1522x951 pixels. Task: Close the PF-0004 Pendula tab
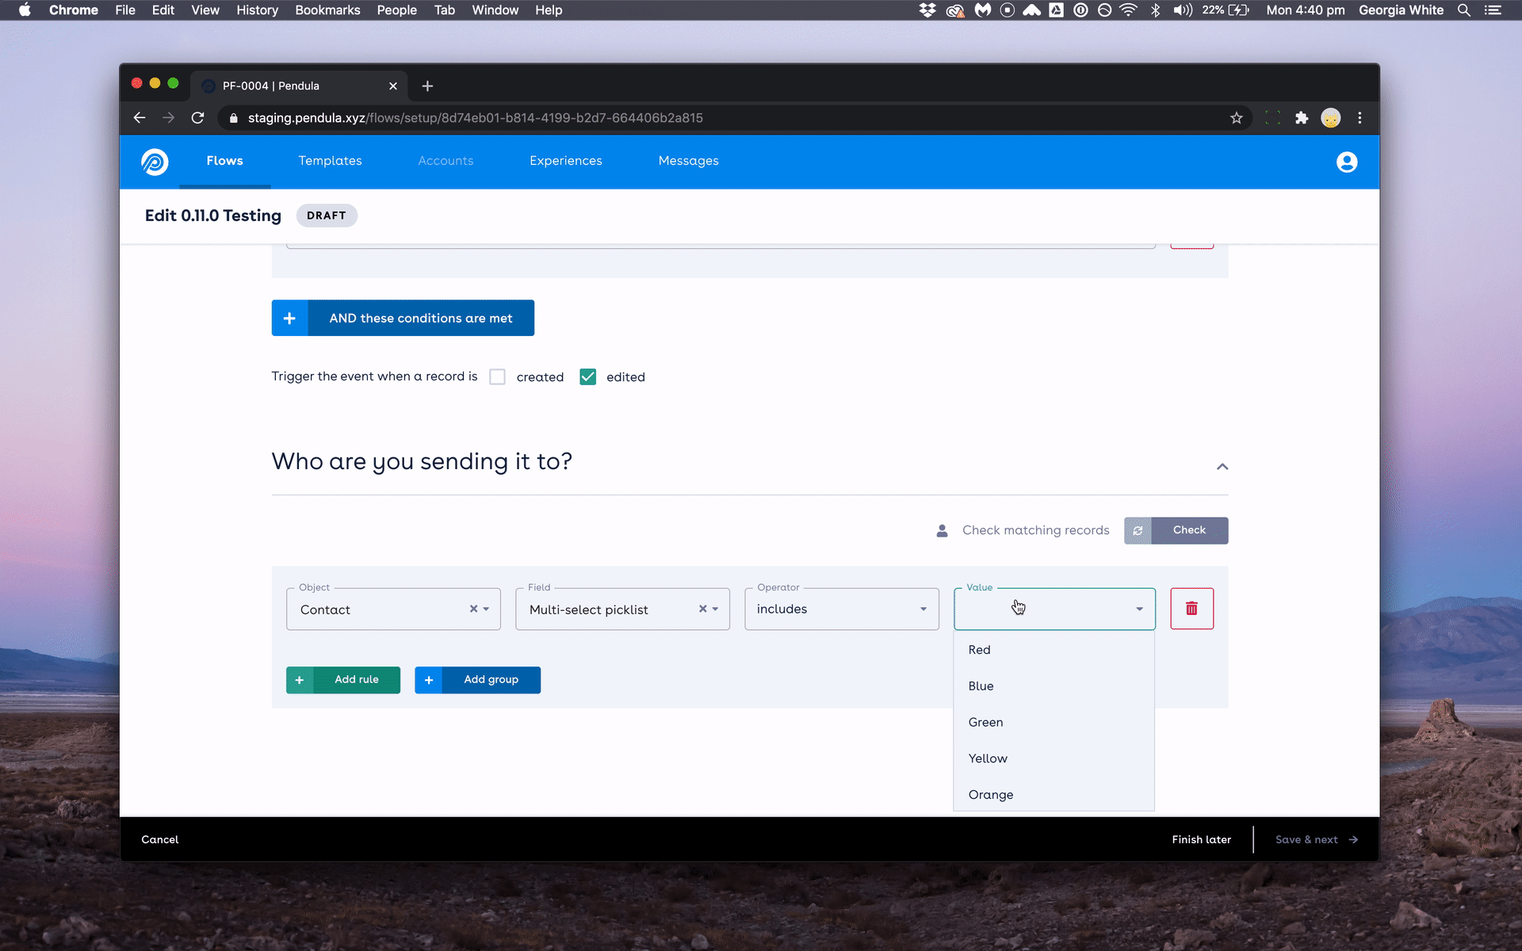(x=393, y=86)
